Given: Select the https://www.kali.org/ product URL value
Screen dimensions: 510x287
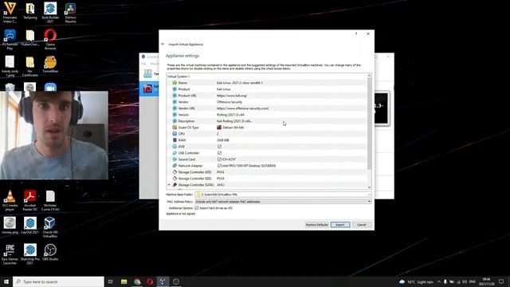Looking at the screenshot, I should coord(232,96).
